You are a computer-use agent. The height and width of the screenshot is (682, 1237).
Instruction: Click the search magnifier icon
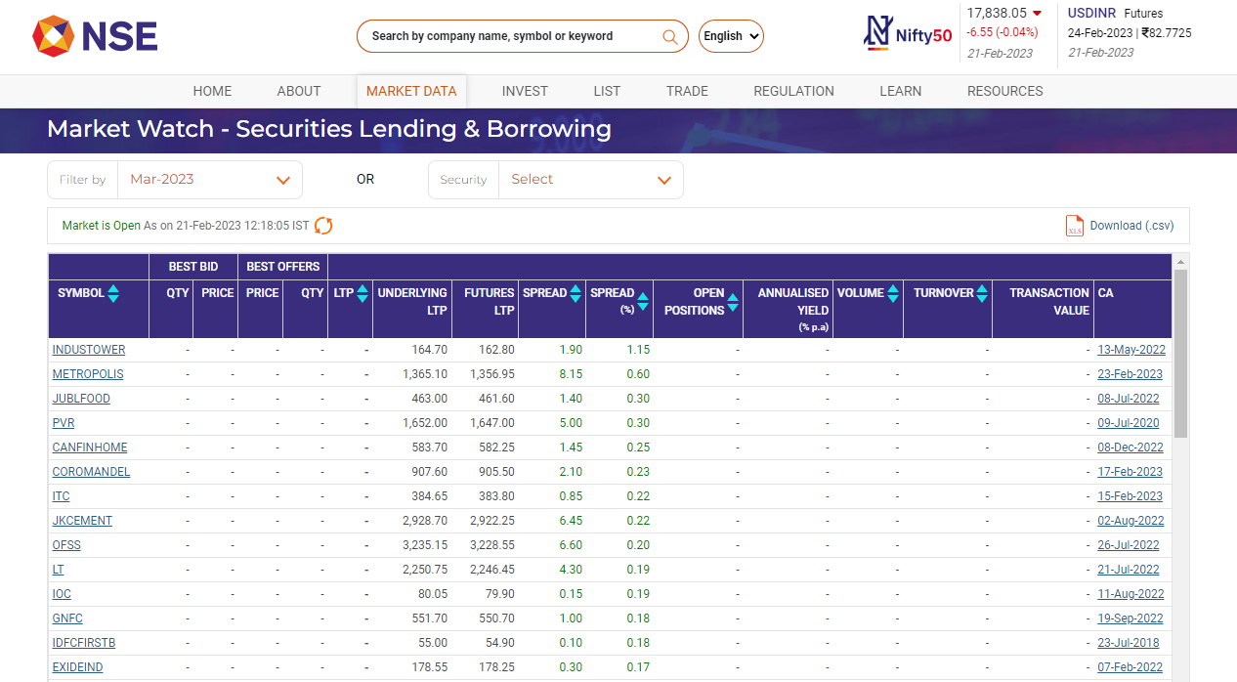(x=670, y=37)
